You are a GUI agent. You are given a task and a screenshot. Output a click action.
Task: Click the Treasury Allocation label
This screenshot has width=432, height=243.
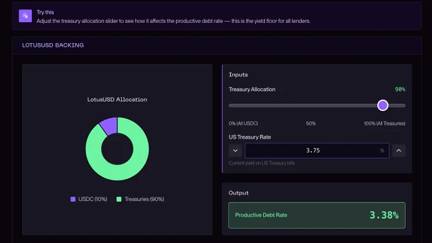click(x=252, y=89)
